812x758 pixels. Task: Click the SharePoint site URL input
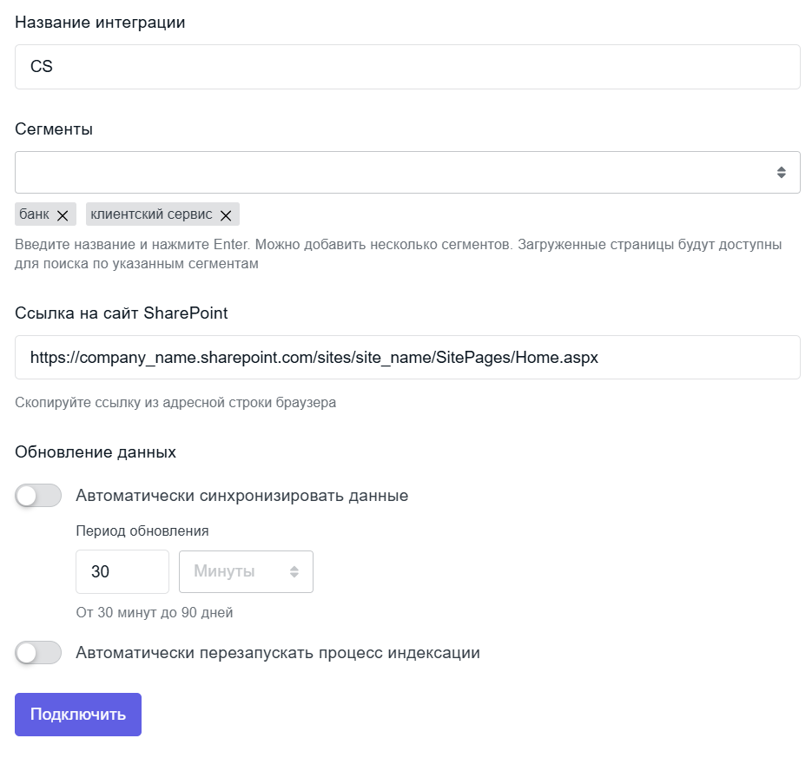pos(407,357)
